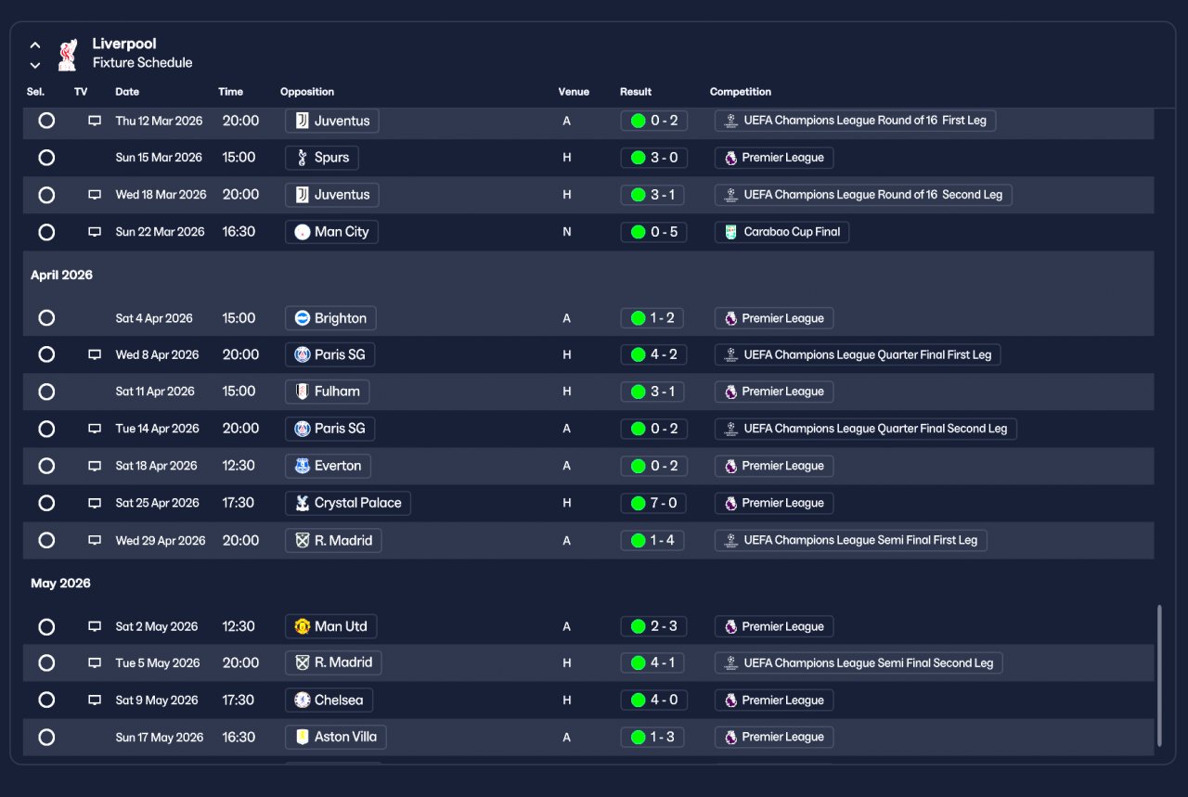
Task: Click the TV icon in the Man Utd row
Action: tap(95, 626)
